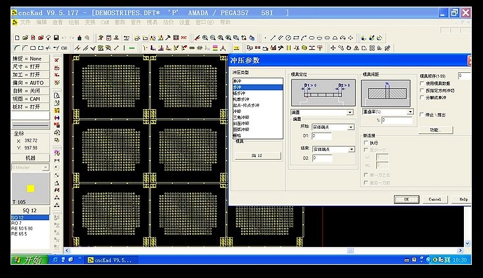Click the 机器 button in left panel
Image resolution: width=483 pixels, height=278 pixels.
point(30,158)
